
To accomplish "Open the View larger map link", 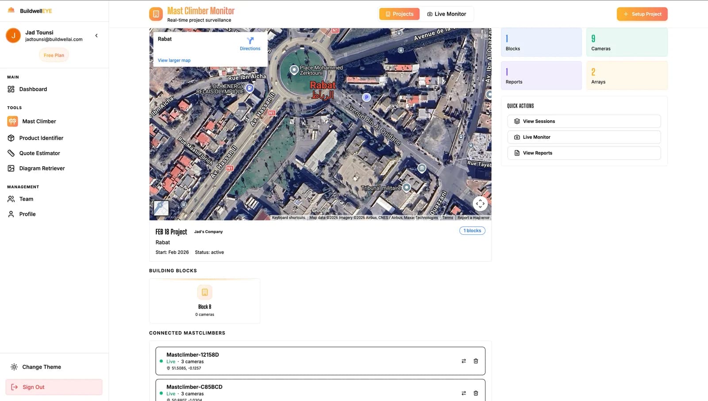I will 174,61.
